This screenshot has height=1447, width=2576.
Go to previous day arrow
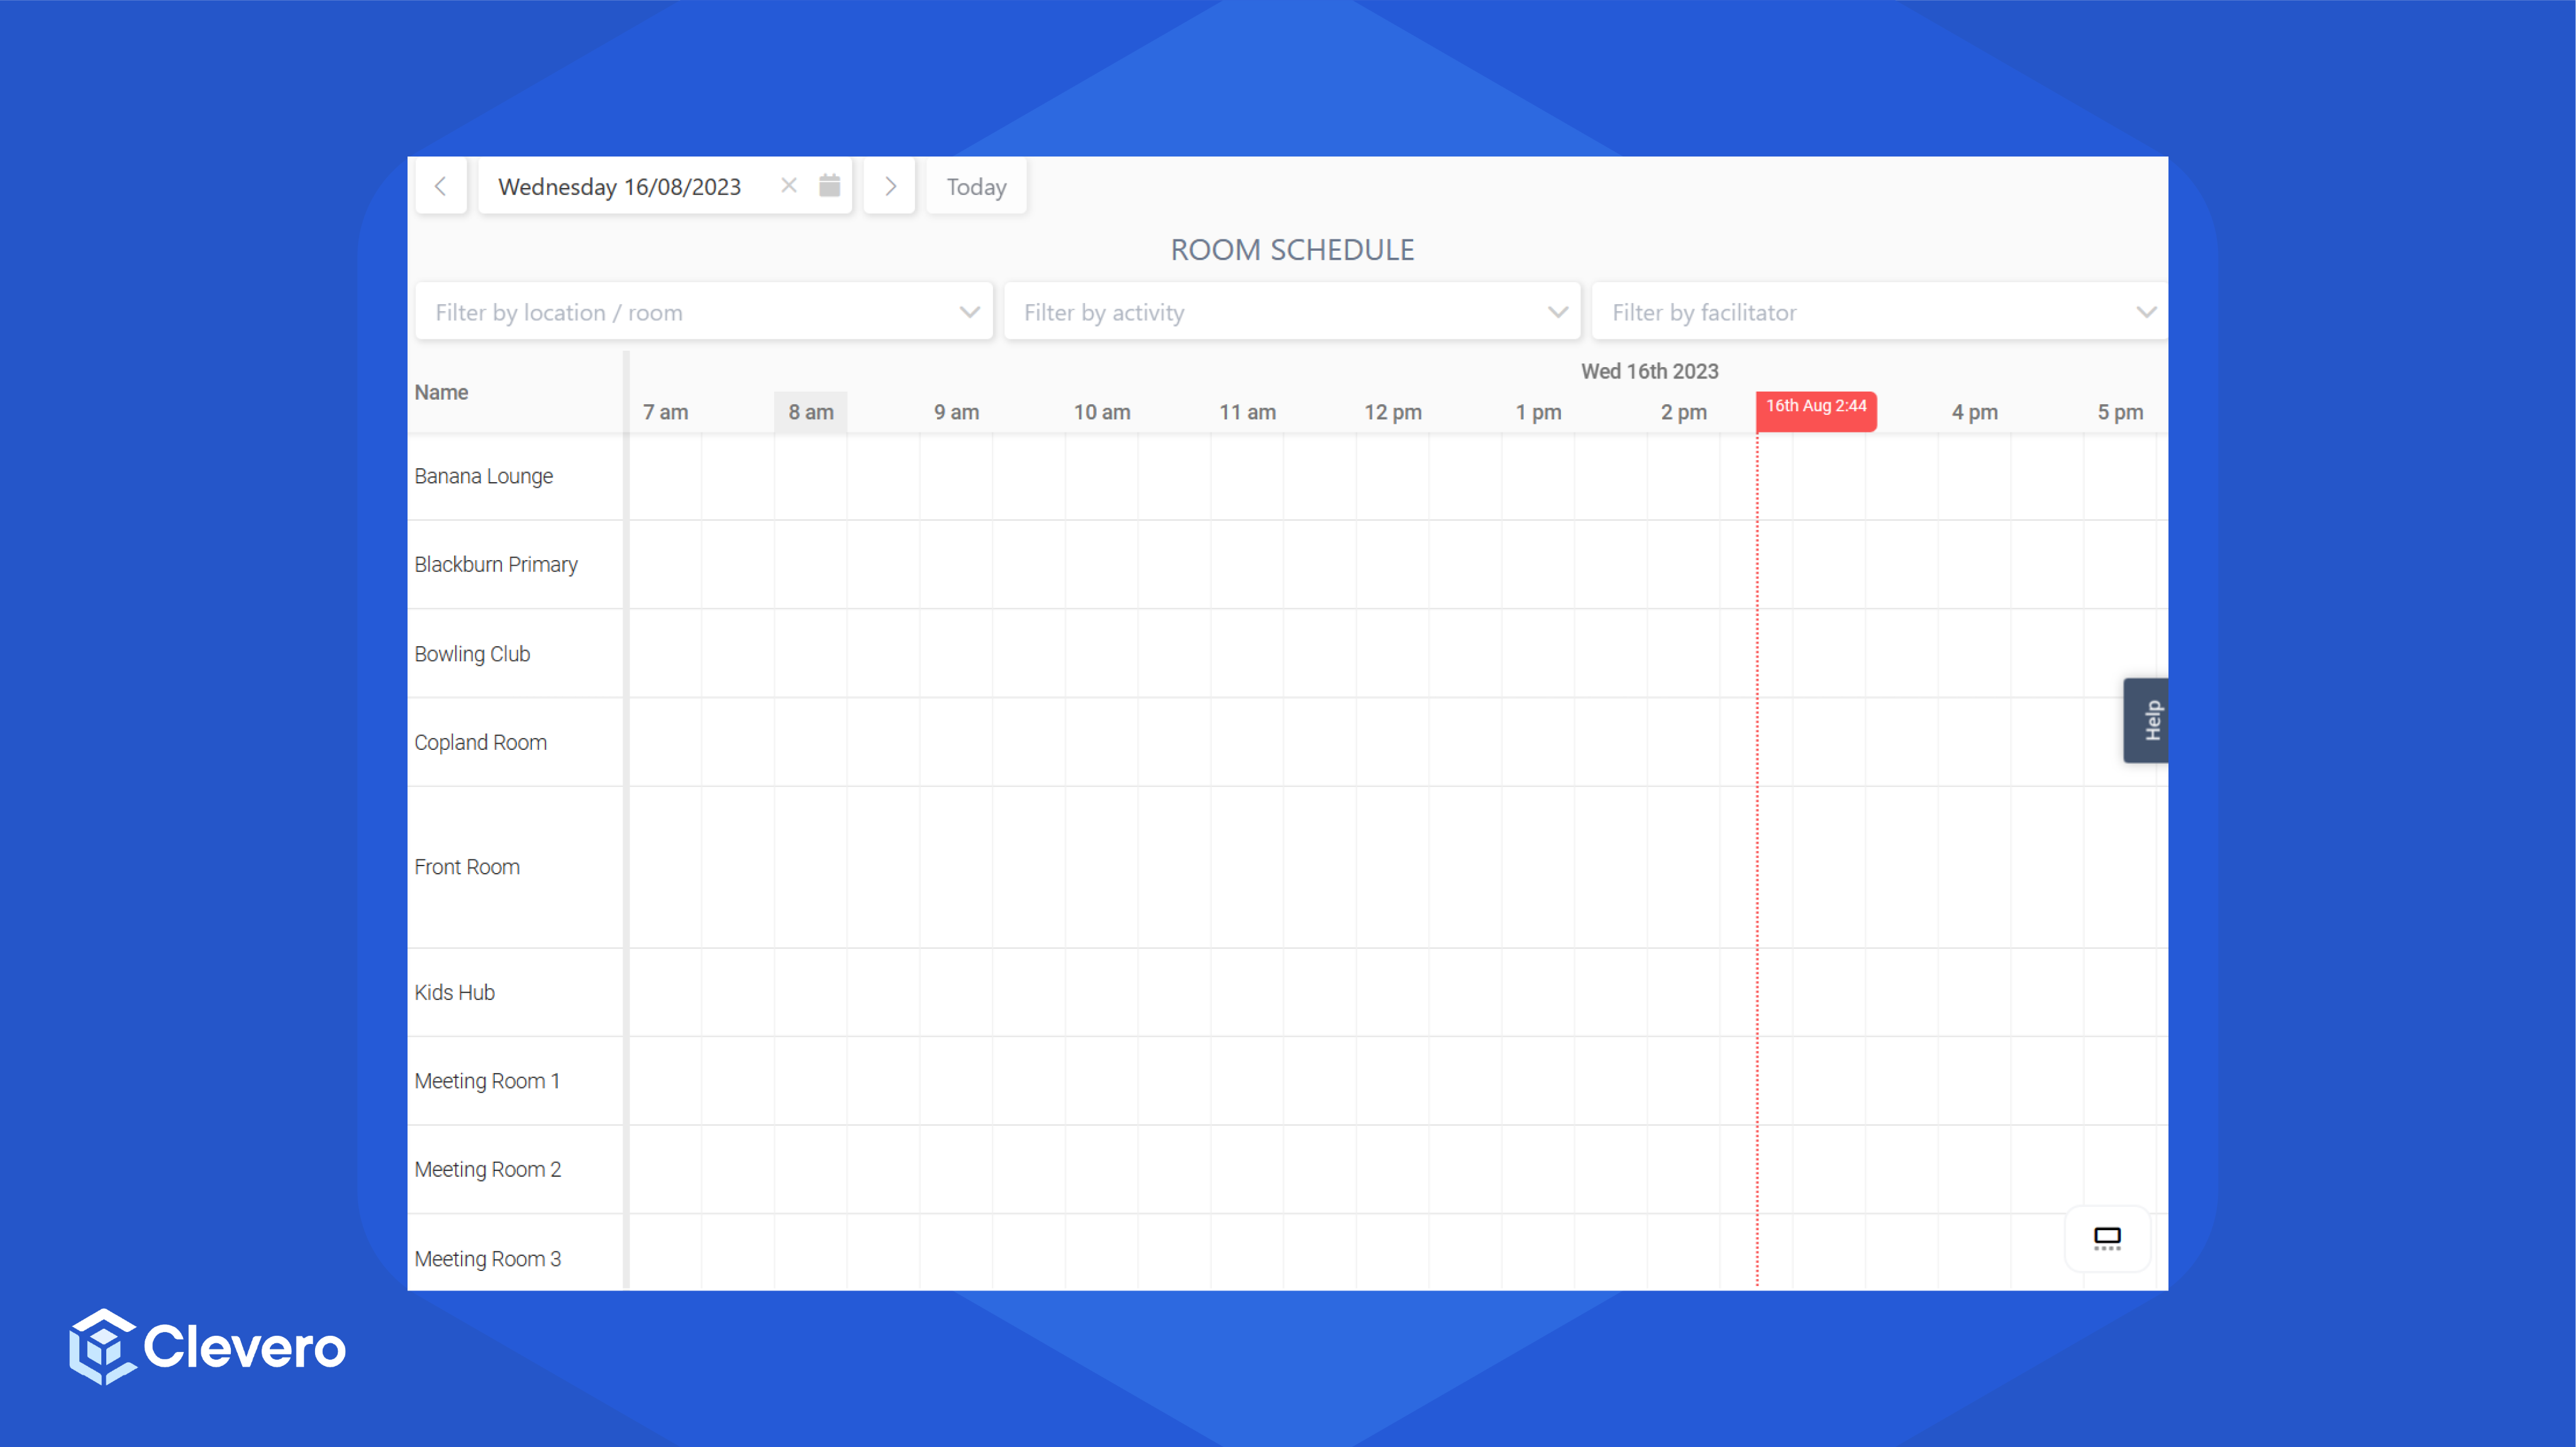coord(440,187)
